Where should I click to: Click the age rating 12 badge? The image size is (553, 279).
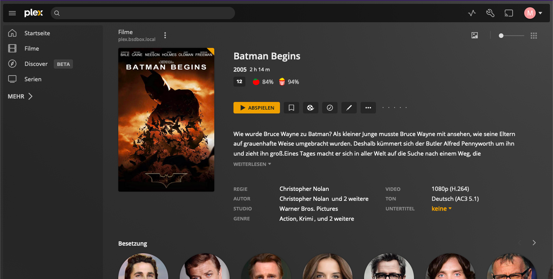239,82
